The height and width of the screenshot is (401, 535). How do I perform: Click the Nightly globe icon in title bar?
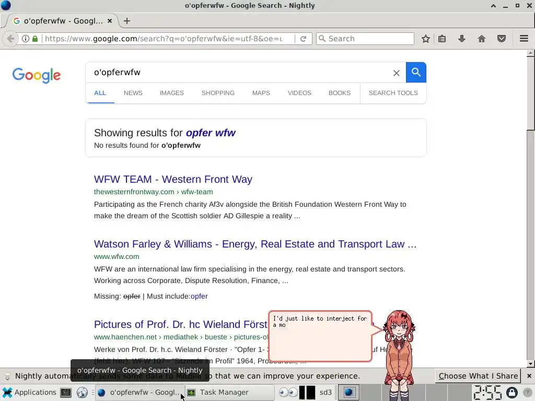6,5
